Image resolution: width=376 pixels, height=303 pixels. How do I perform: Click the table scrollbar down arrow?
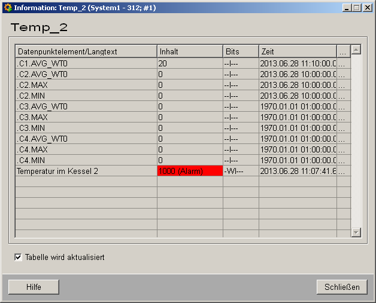[x=356, y=232]
